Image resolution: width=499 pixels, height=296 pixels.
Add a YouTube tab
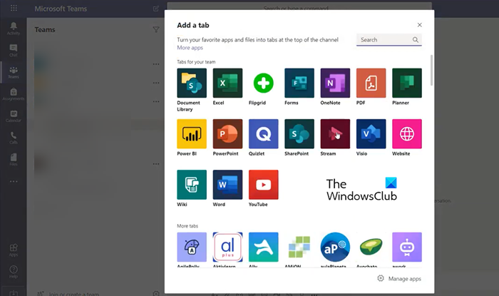click(x=264, y=185)
